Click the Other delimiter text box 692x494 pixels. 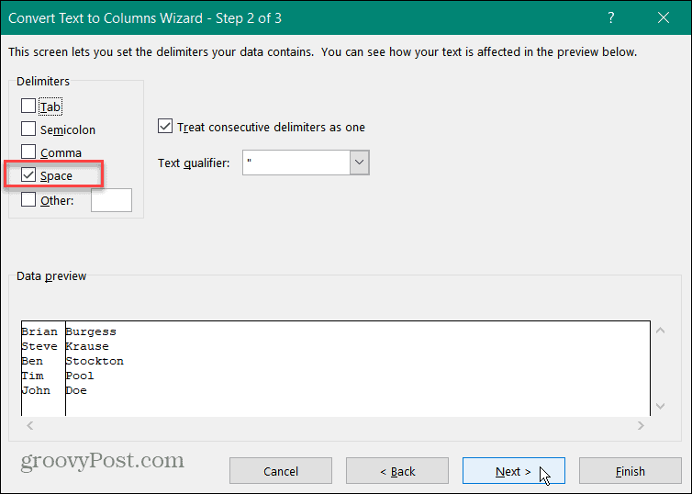(111, 200)
